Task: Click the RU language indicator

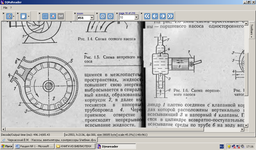Action: (x=221, y=146)
